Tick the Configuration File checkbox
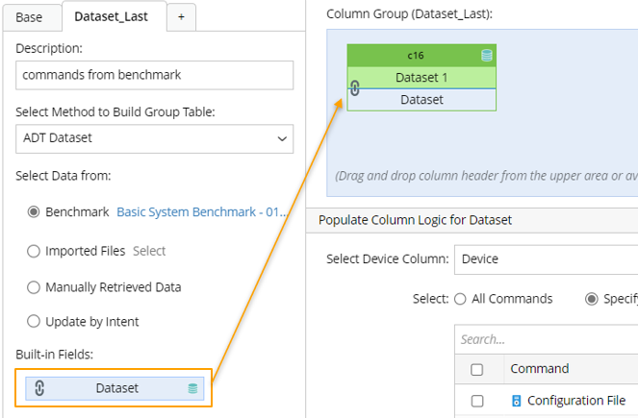 click(477, 401)
